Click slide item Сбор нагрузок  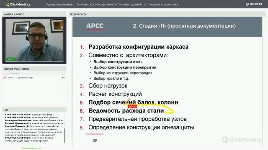click(108, 86)
